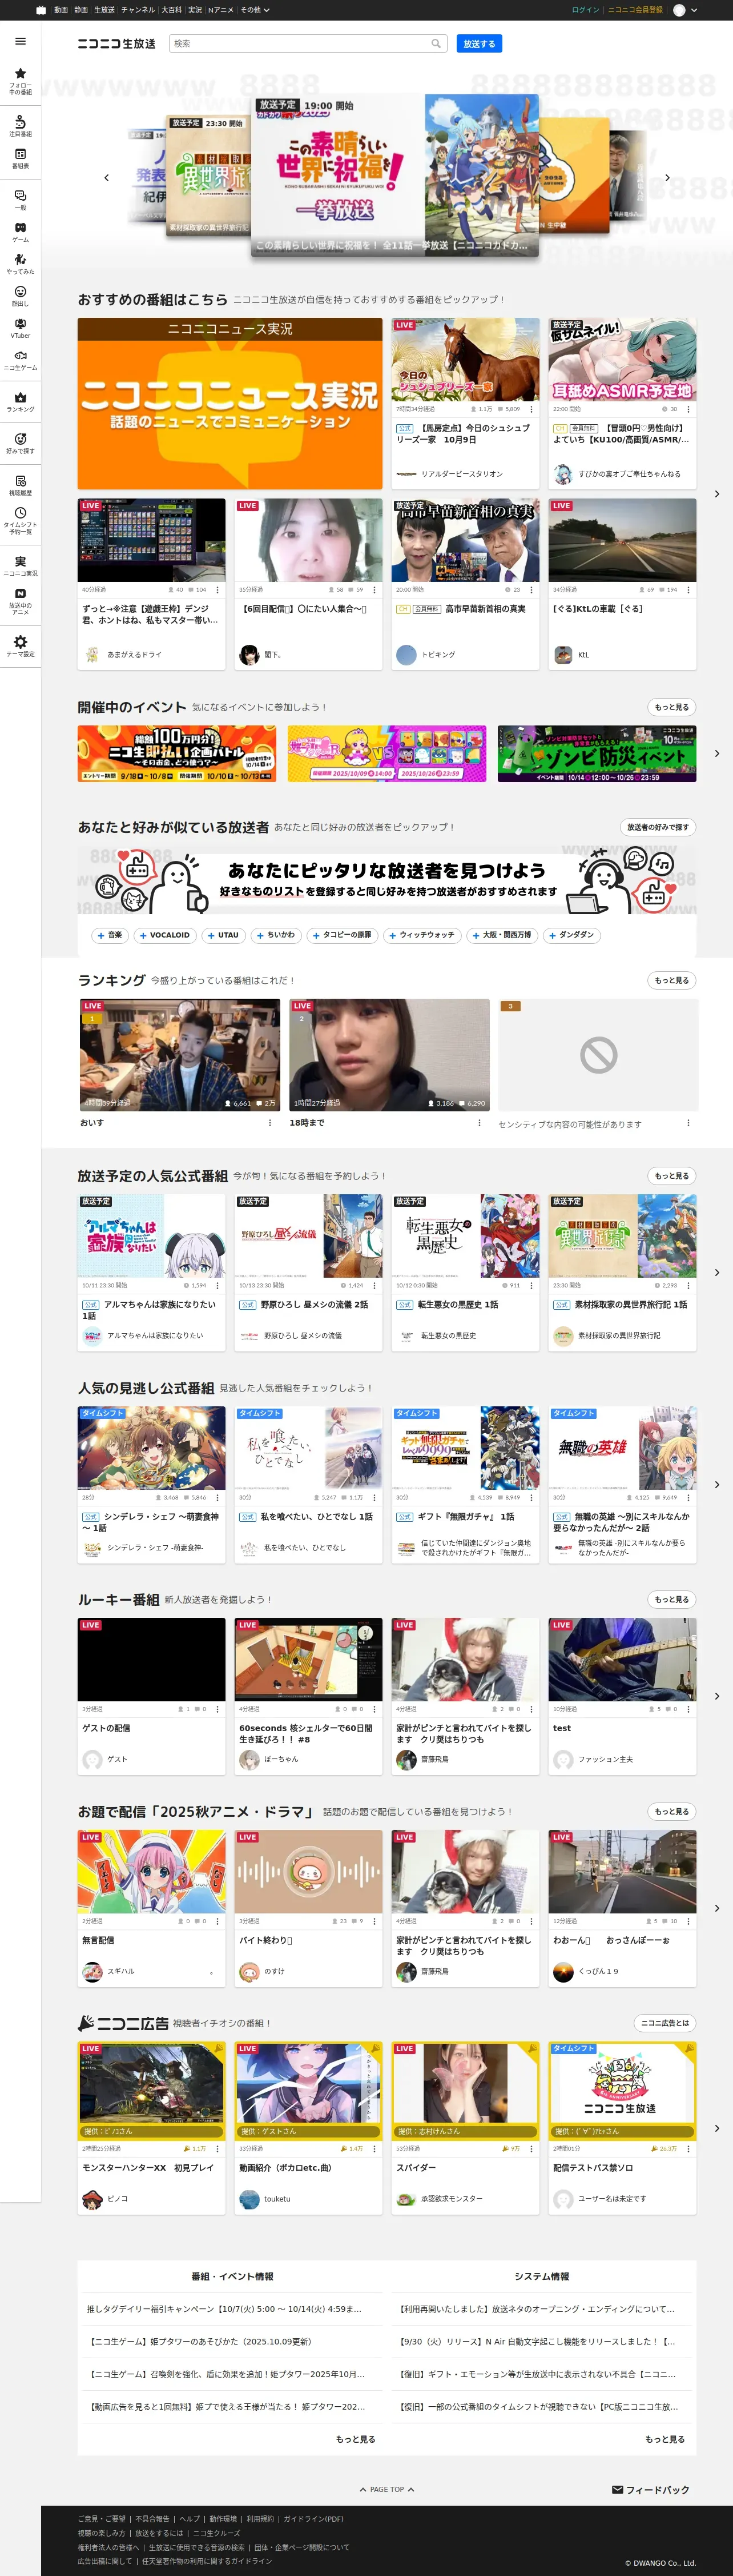Click the search magnifier icon
This screenshot has width=733, height=2576.
click(x=436, y=43)
